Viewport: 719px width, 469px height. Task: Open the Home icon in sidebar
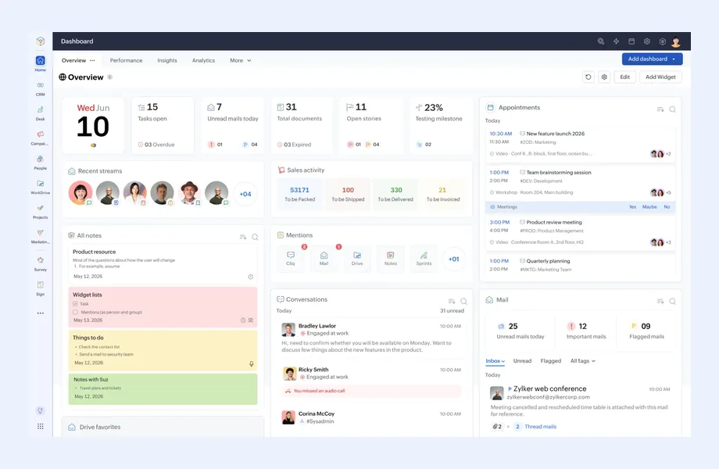(x=41, y=60)
